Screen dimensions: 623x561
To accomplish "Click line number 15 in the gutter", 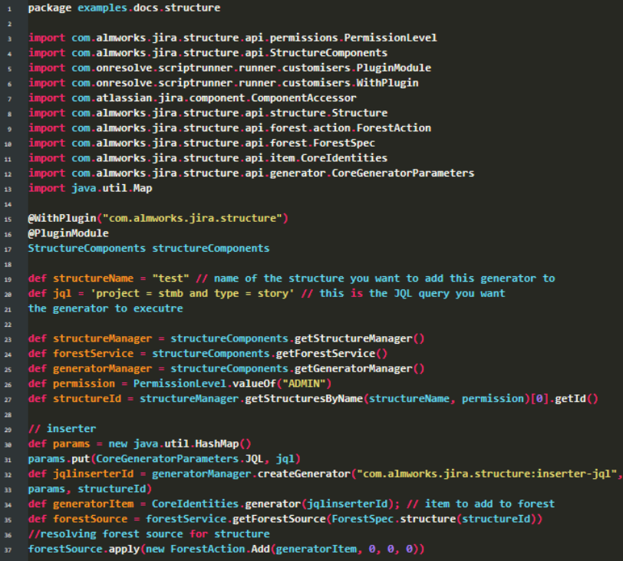I will pos(8,219).
